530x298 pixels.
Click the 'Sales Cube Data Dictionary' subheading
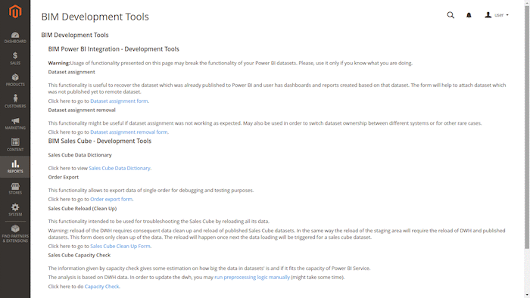coord(79,155)
